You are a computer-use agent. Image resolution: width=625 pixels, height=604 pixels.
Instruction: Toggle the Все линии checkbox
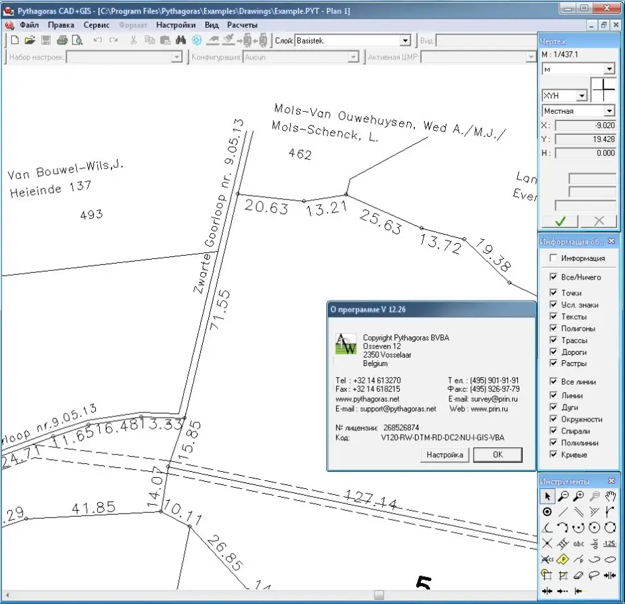[x=553, y=381]
